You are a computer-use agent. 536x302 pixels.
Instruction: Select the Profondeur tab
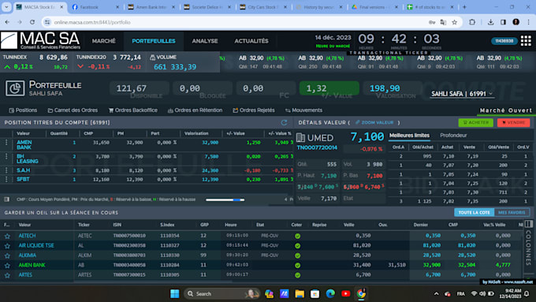[x=453, y=136]
